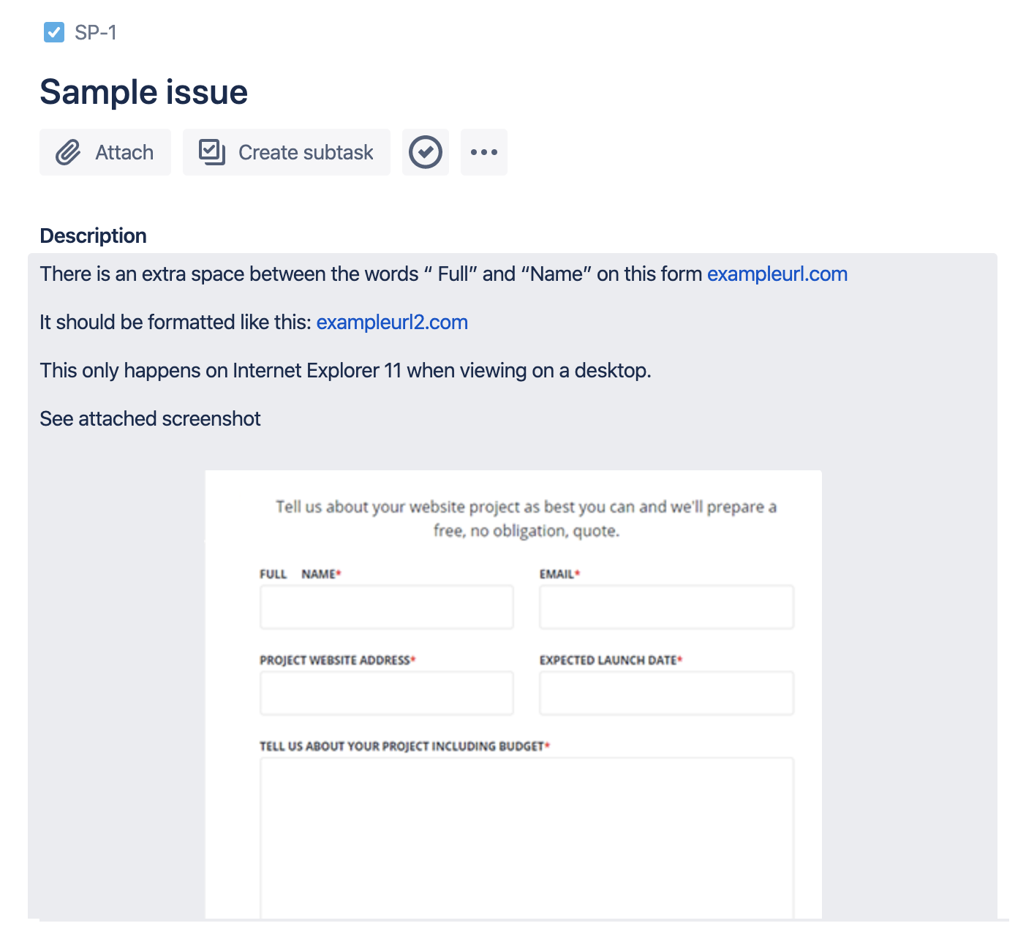This screenshot has width=1026, height=934.
Task: Click the paperclip Attach icon
Action: coord(68,151)
